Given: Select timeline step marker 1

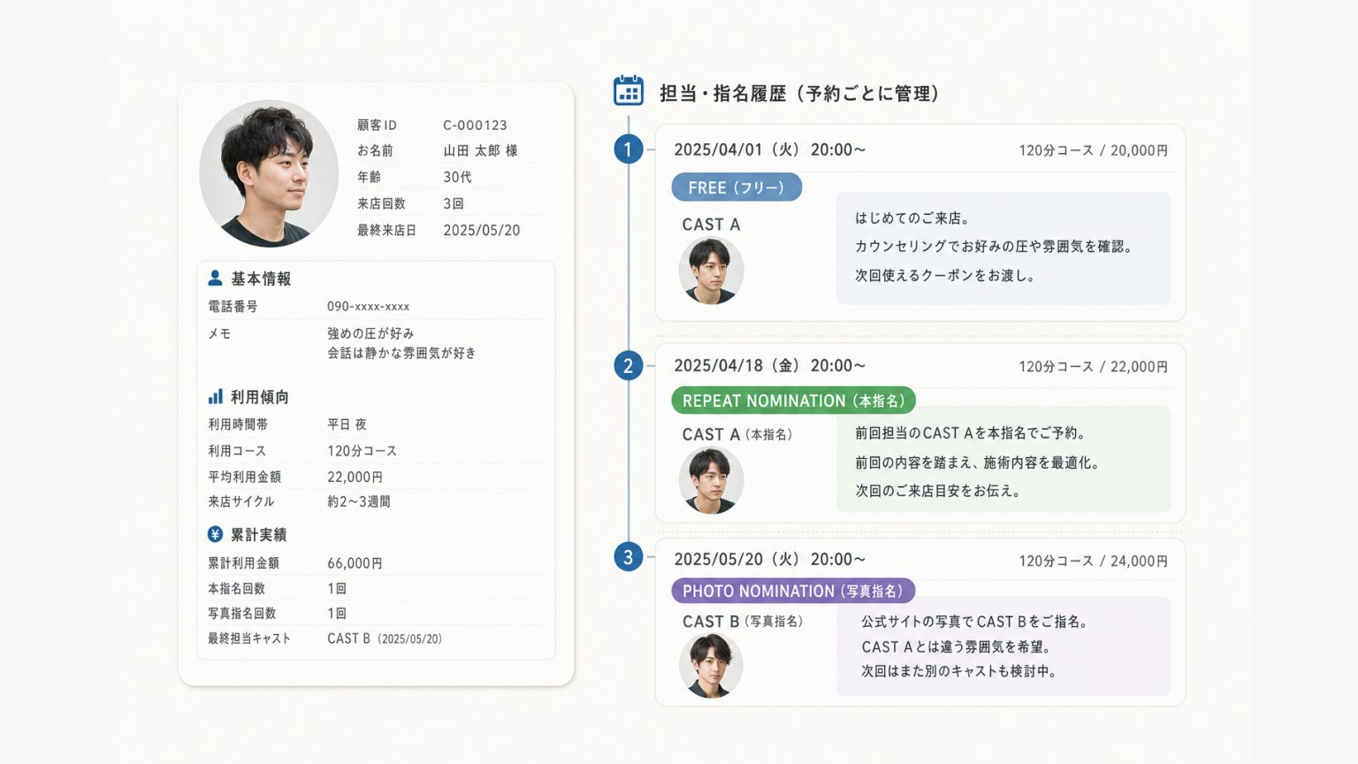Looking at the screenshot, I should [629, 149].
